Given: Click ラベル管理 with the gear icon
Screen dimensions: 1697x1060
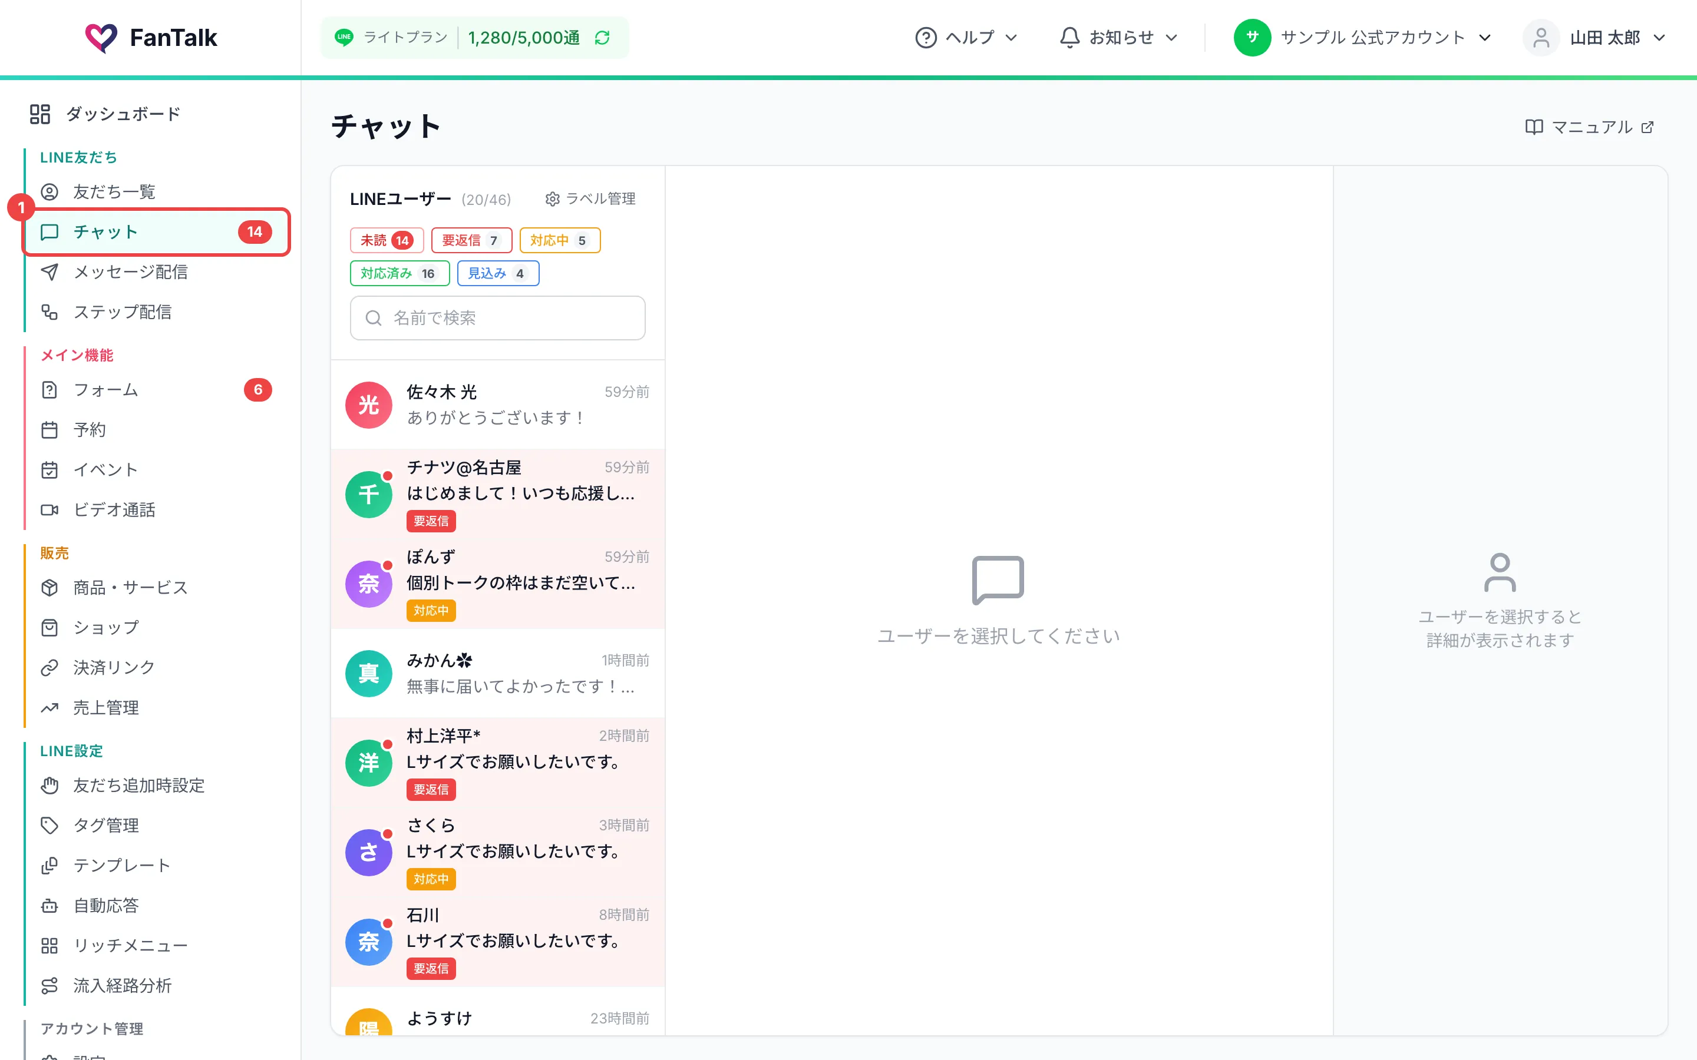Looking at the screenshot, I should (590, 199).
